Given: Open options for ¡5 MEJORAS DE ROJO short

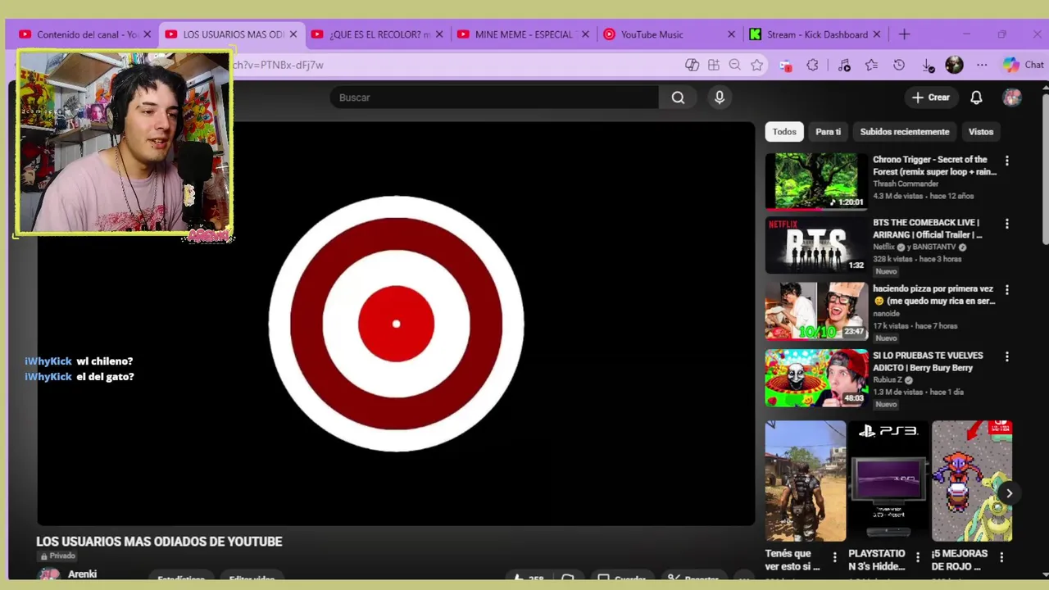Looking at the screenshot, I should (1001, 557).
